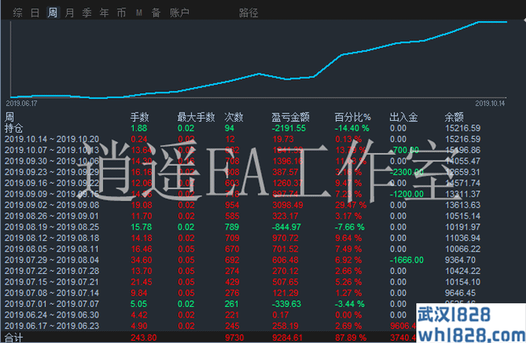Click the 手数 column header
Viewport: 526px width, 343px height.
coord(140,117)
